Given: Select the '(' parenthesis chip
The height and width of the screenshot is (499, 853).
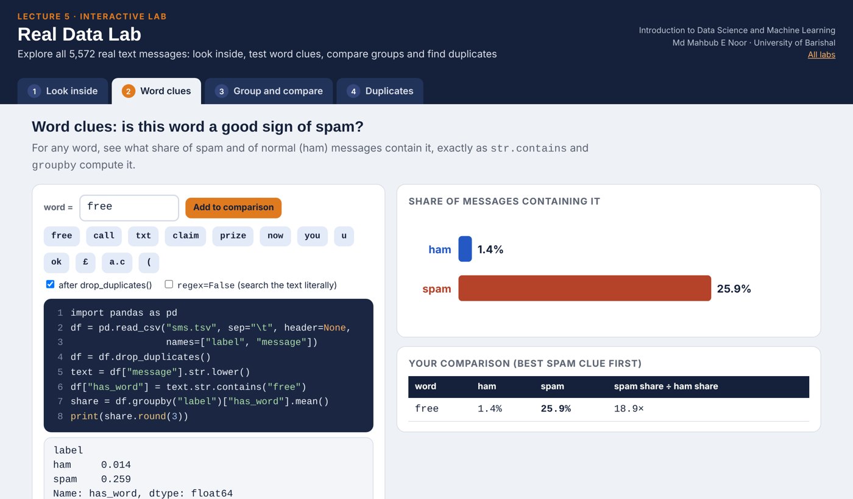Looking at the screenshot, I should (149, 263).
